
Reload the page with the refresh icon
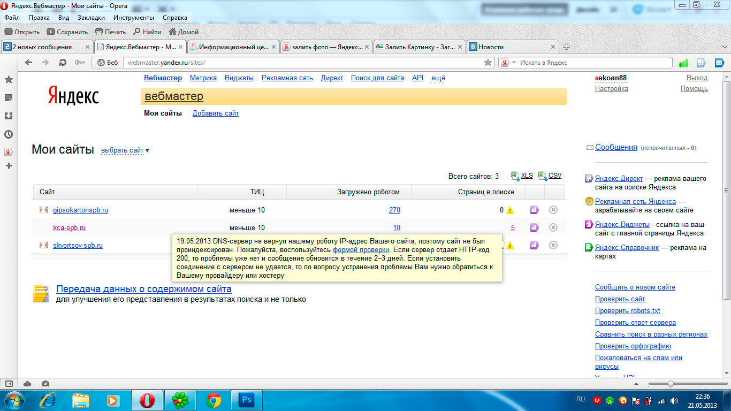63,63
